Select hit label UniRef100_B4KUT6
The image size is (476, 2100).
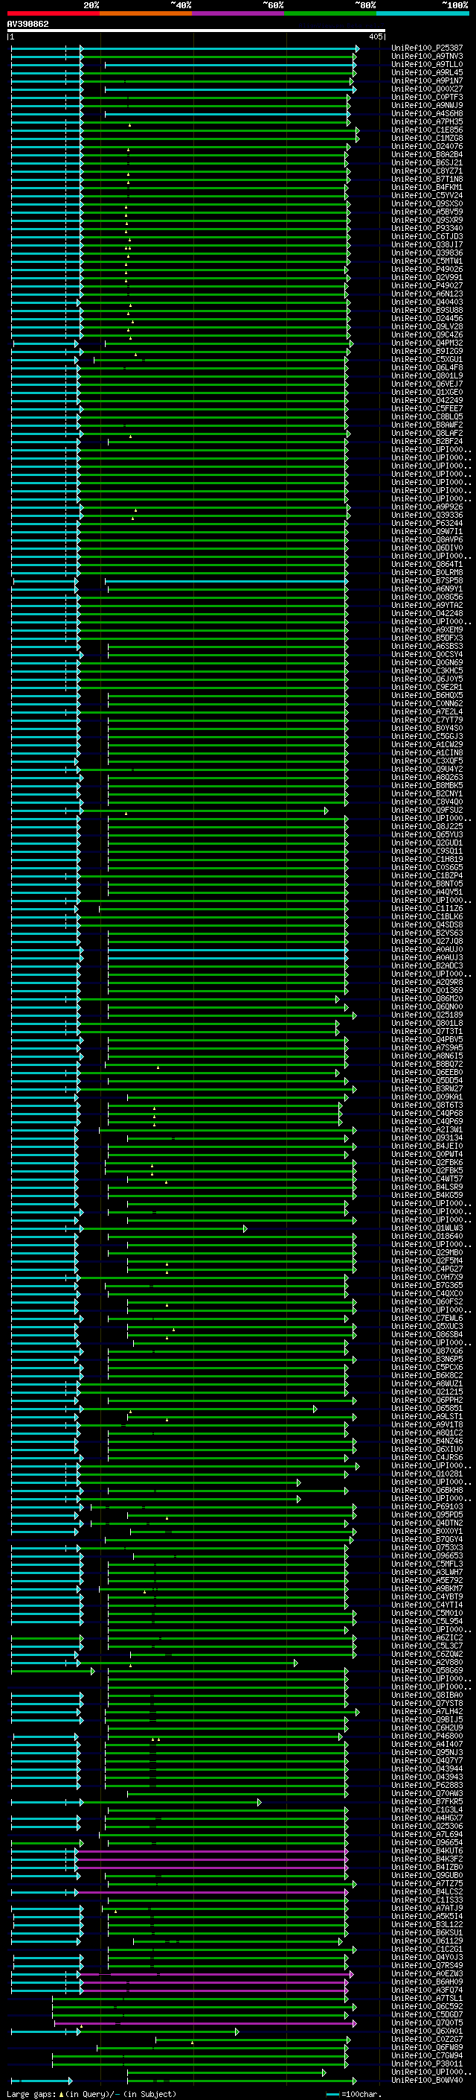(427, 1850)
